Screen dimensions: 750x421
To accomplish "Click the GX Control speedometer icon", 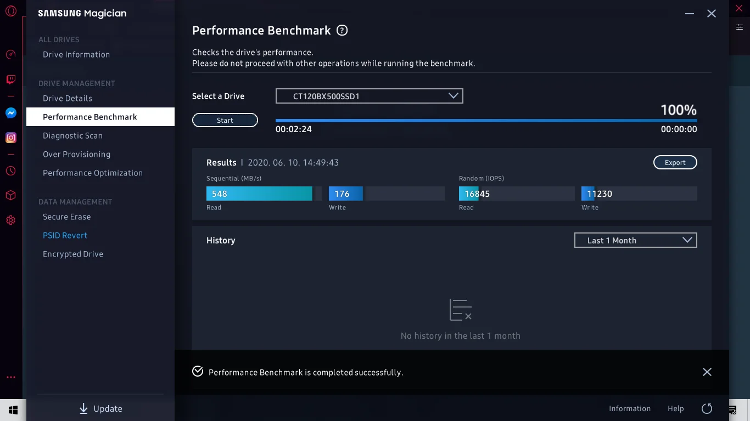I will pyautogui.click(x=11, y=55).
